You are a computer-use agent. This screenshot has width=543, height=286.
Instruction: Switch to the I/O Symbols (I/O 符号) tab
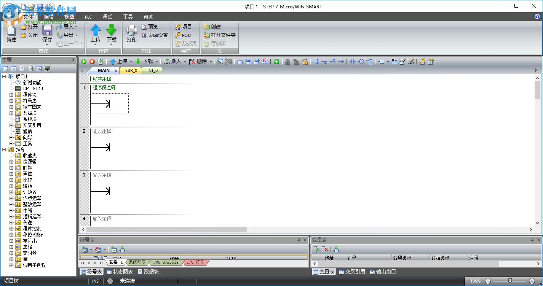195,262
